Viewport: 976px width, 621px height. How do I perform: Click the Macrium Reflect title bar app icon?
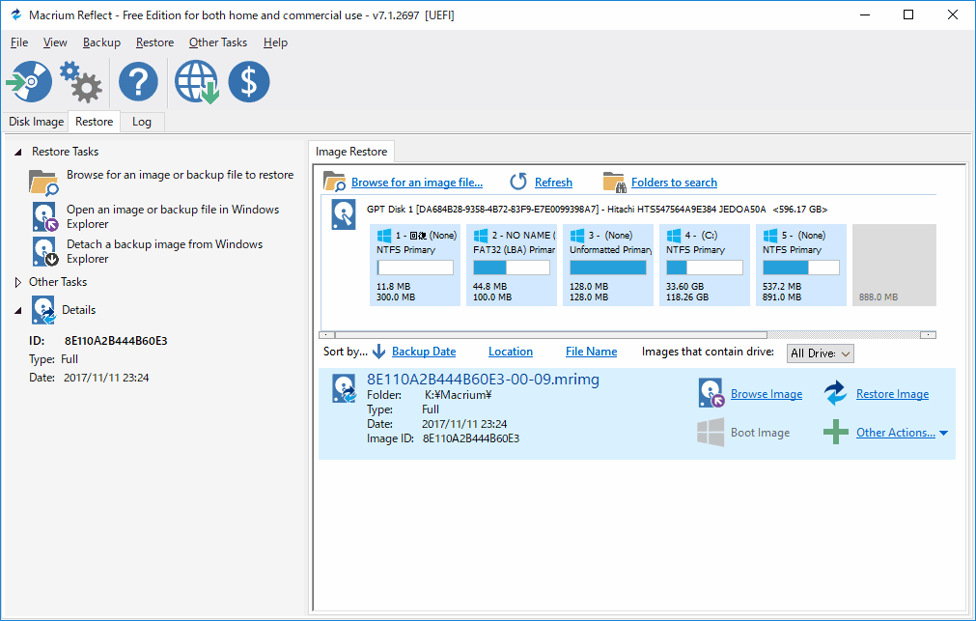[15, 14]
